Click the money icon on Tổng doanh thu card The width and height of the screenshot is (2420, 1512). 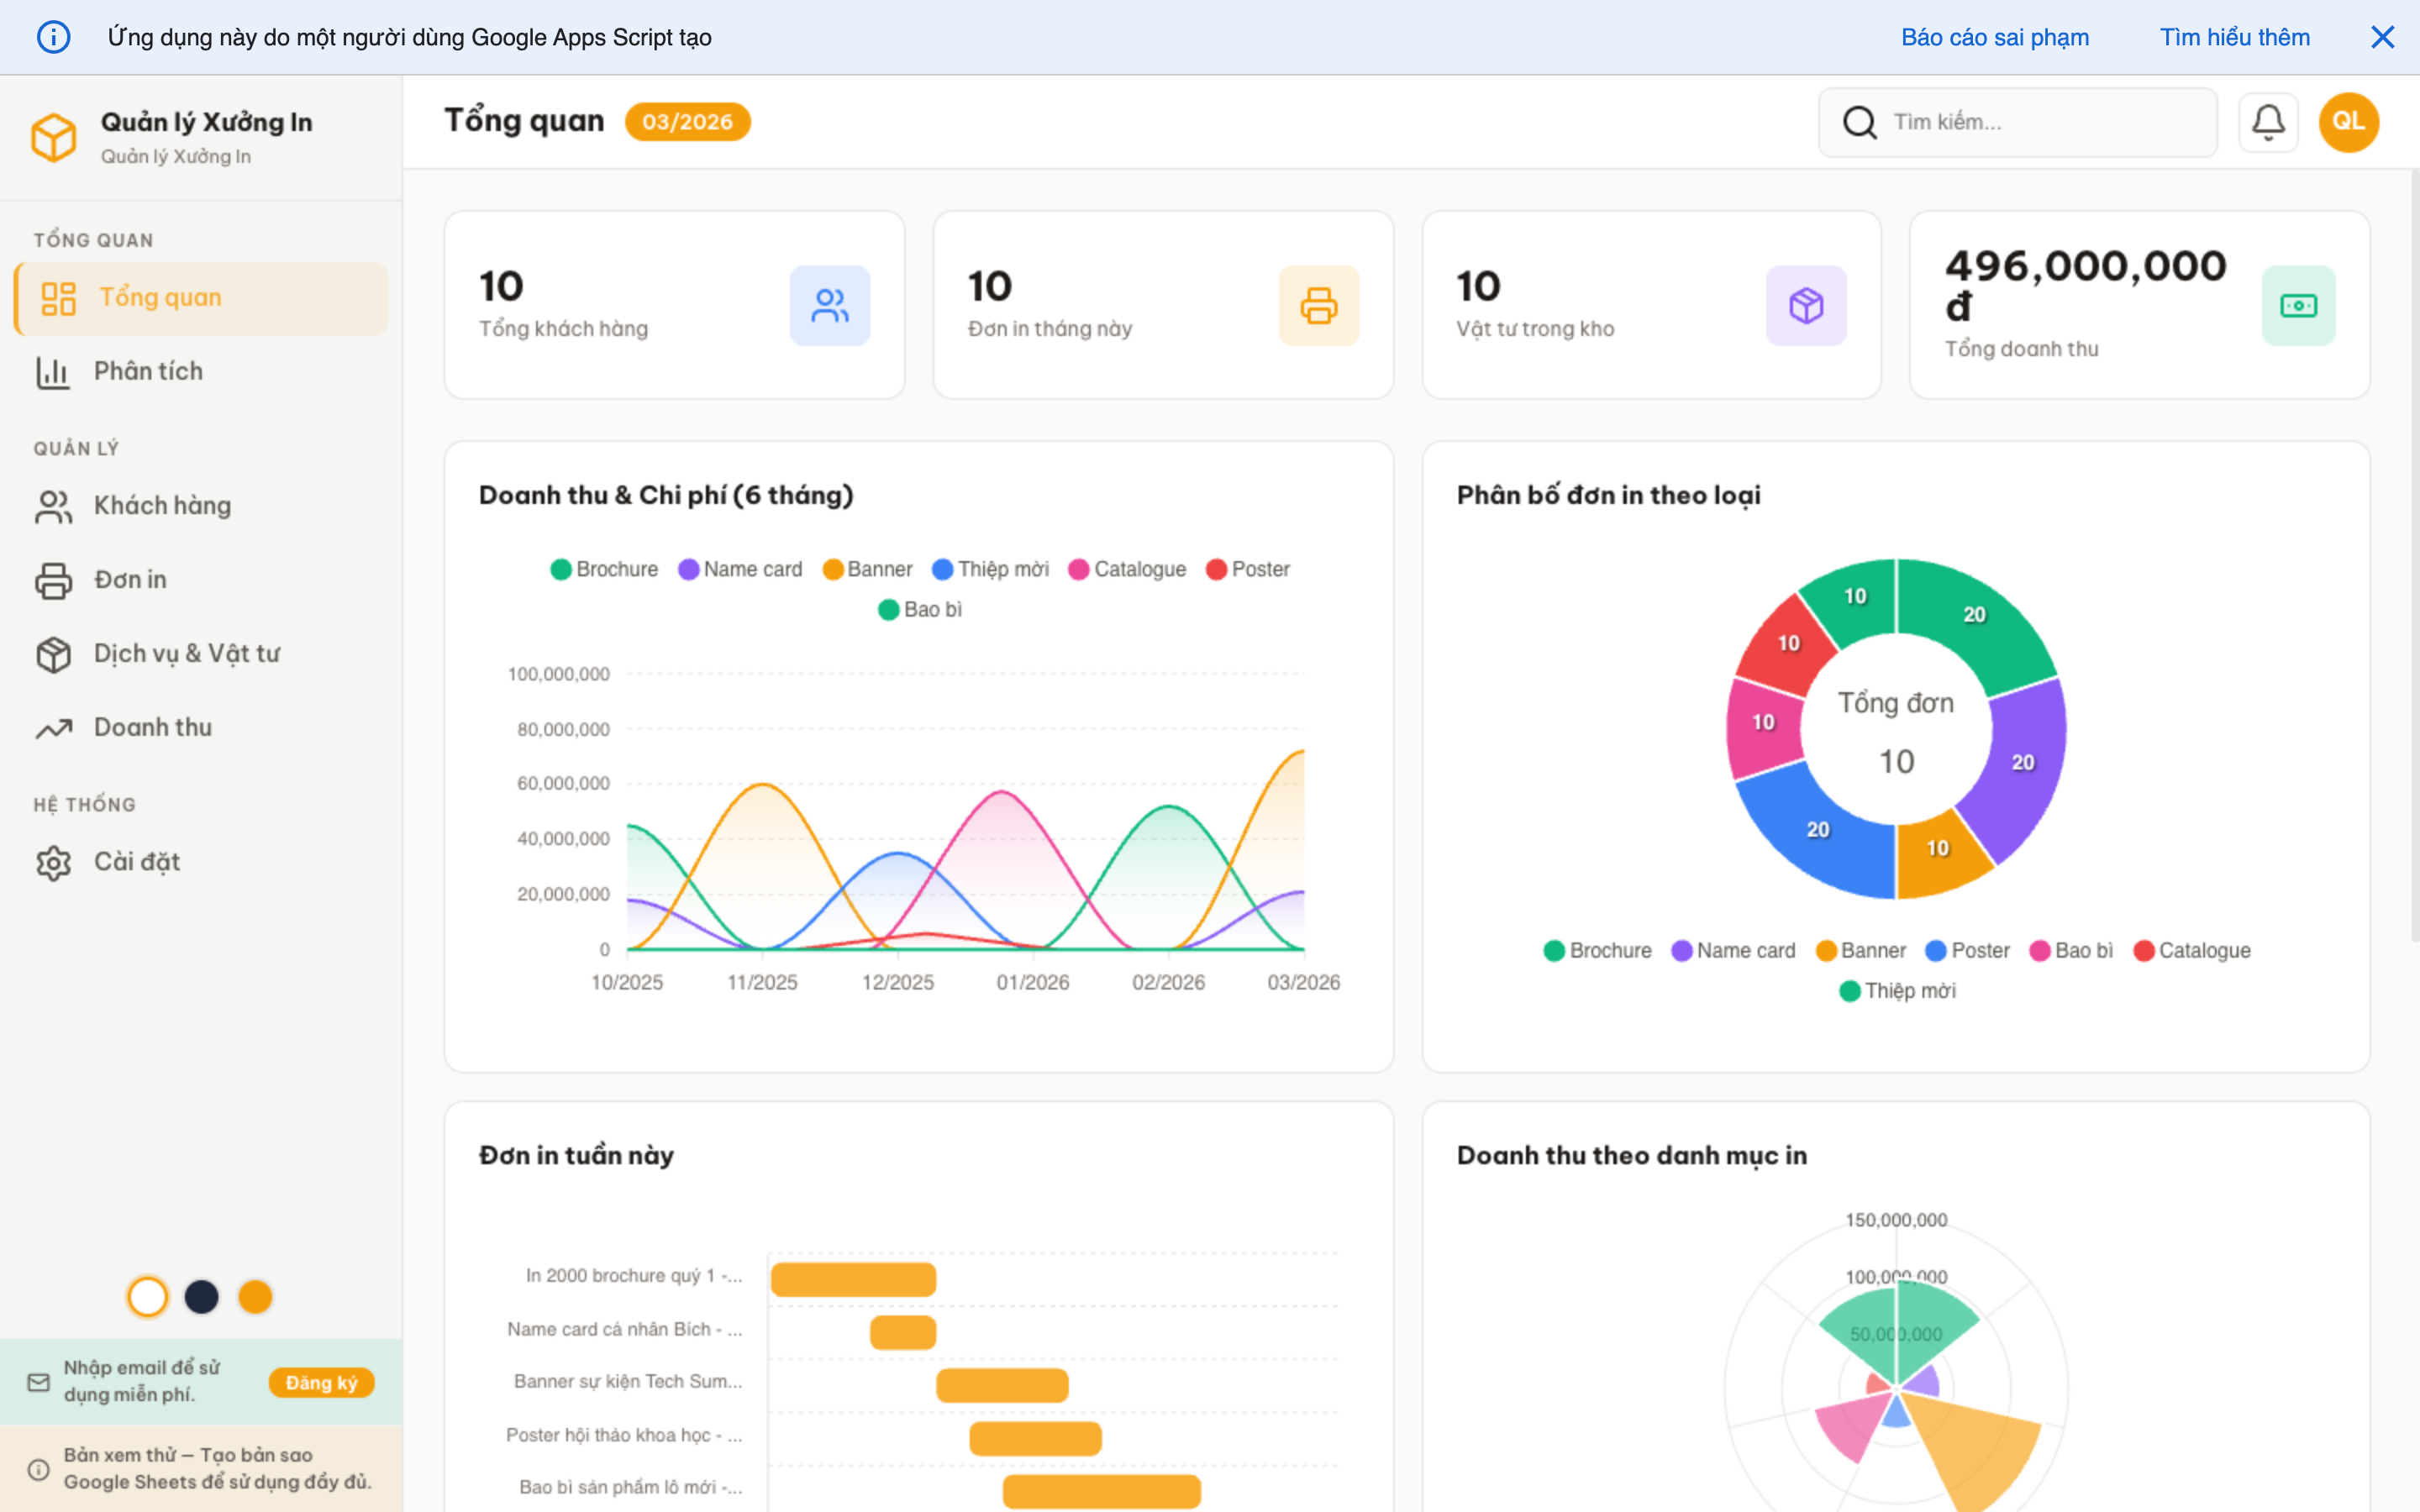[x=2298, y=306]
